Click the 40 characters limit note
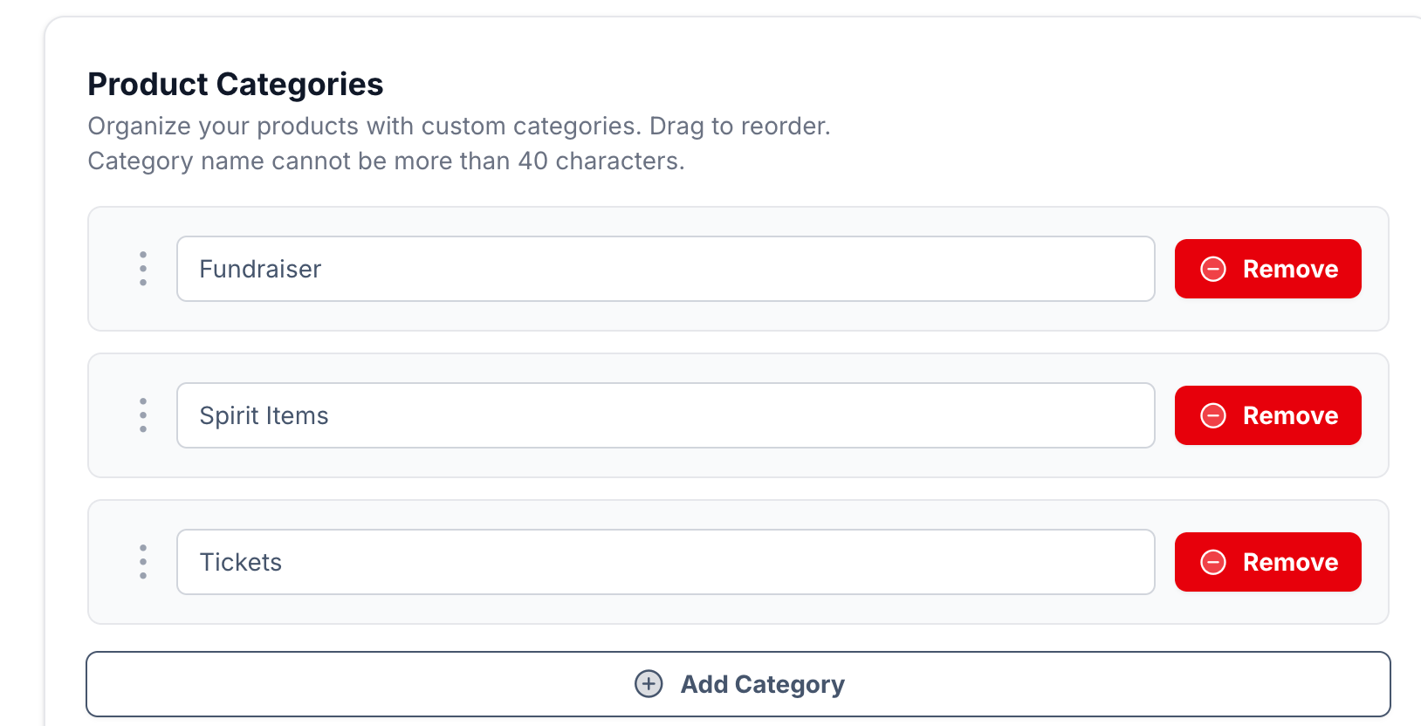The height and width of the screenshot is (726, 1421). coord(386,161)
